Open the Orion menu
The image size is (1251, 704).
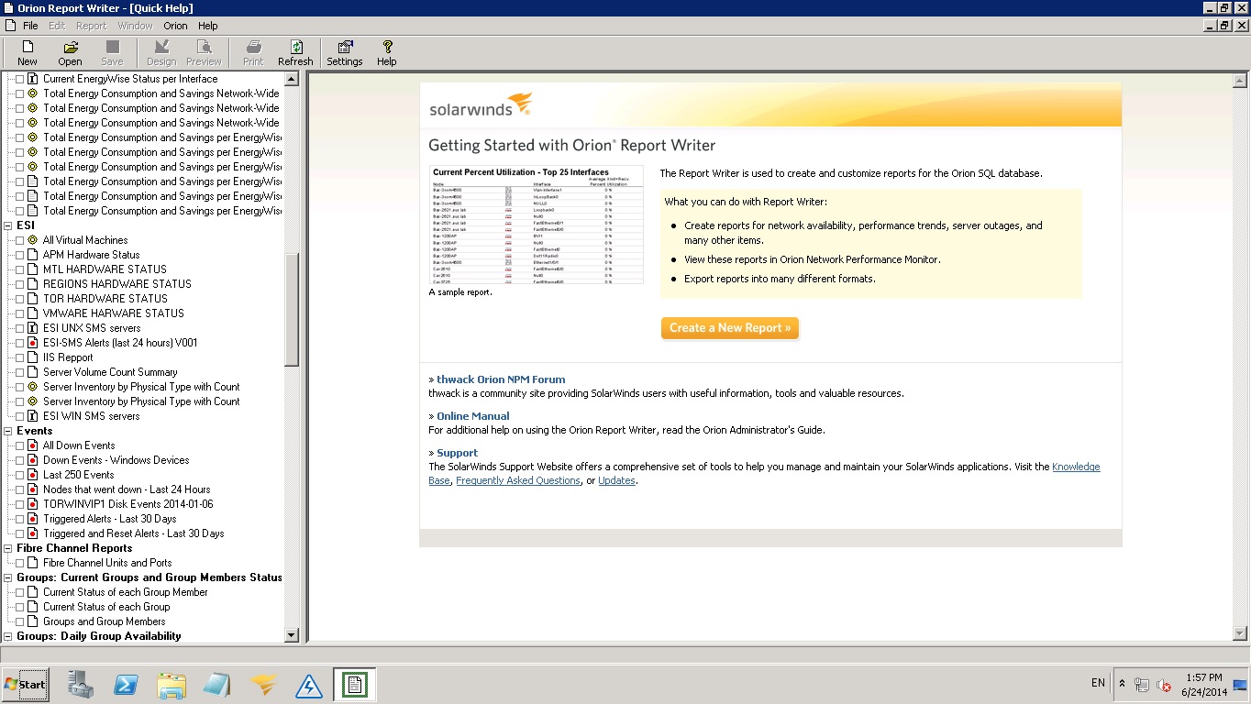coord(175,26)
